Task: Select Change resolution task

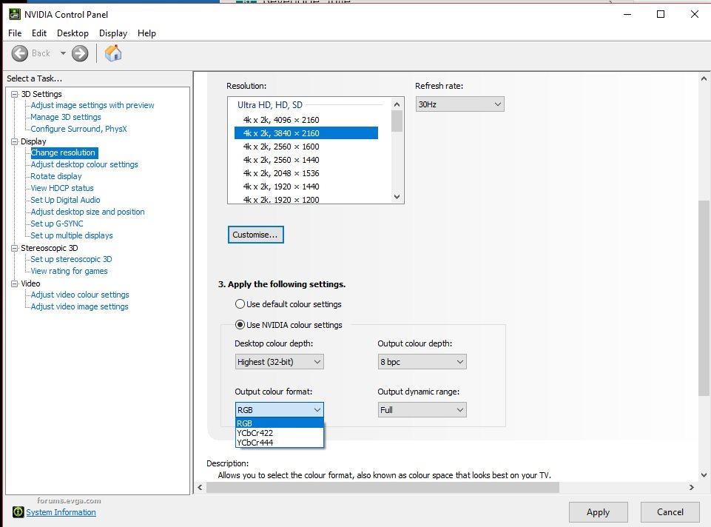Action: [63, 152]
